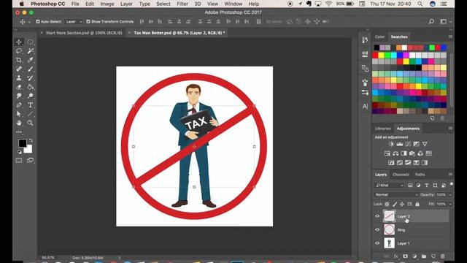The height and width of the screenshot is (263, 467).
Task: Delete layer trash icon in Layers panel
Action: [443, 256]
